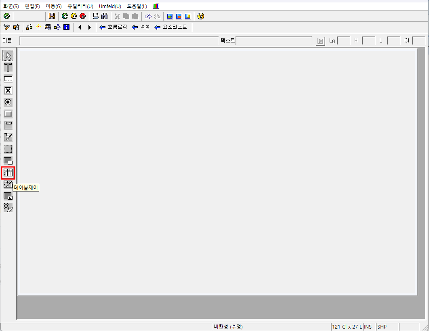The height and width of the screenshot is (331, 429).
Task: Cancel with the red X icon
Action: point(83,16)
